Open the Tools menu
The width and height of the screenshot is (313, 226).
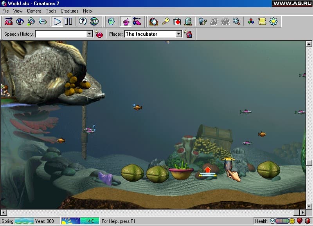click(51, 11)
